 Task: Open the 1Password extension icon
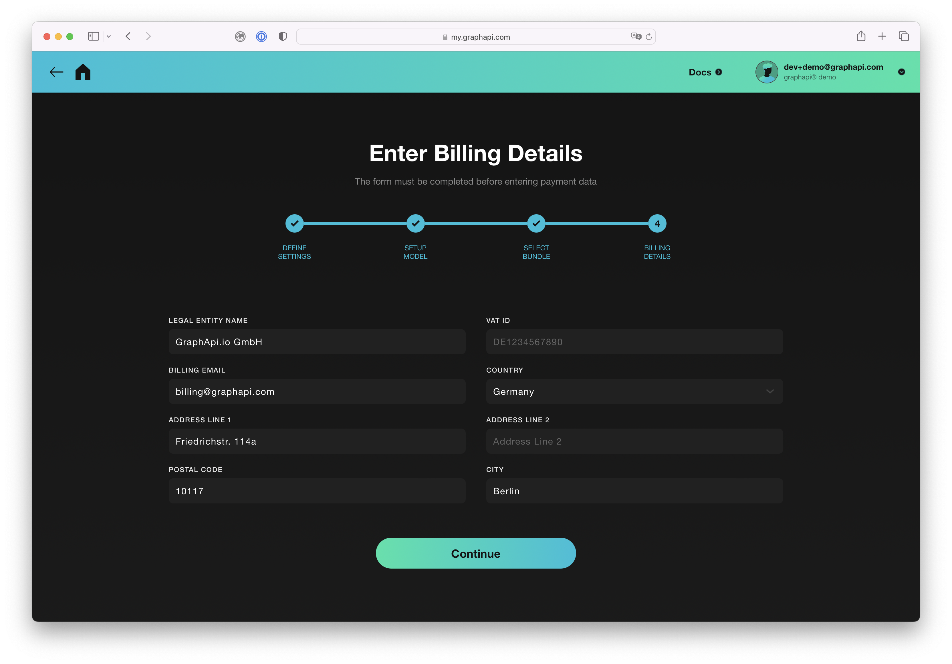tap(261, 37)
